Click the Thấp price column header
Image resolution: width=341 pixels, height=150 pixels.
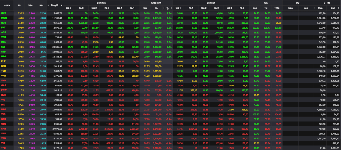[277, 8]
